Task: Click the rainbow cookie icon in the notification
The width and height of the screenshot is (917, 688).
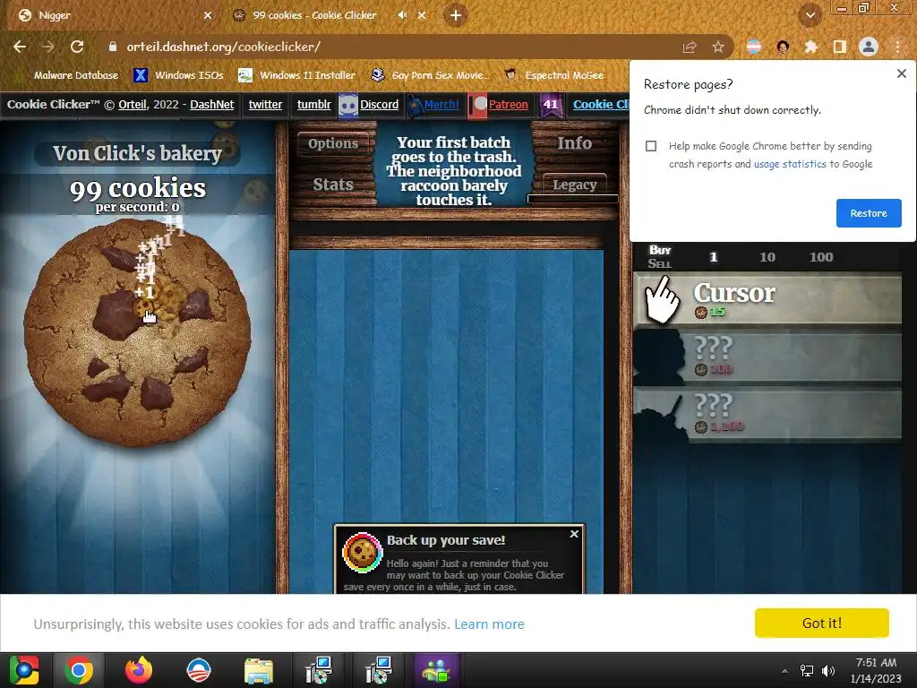Action: click(x=362, y=552)
